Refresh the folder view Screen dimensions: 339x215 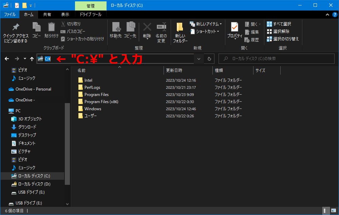[x=209, y=59]
